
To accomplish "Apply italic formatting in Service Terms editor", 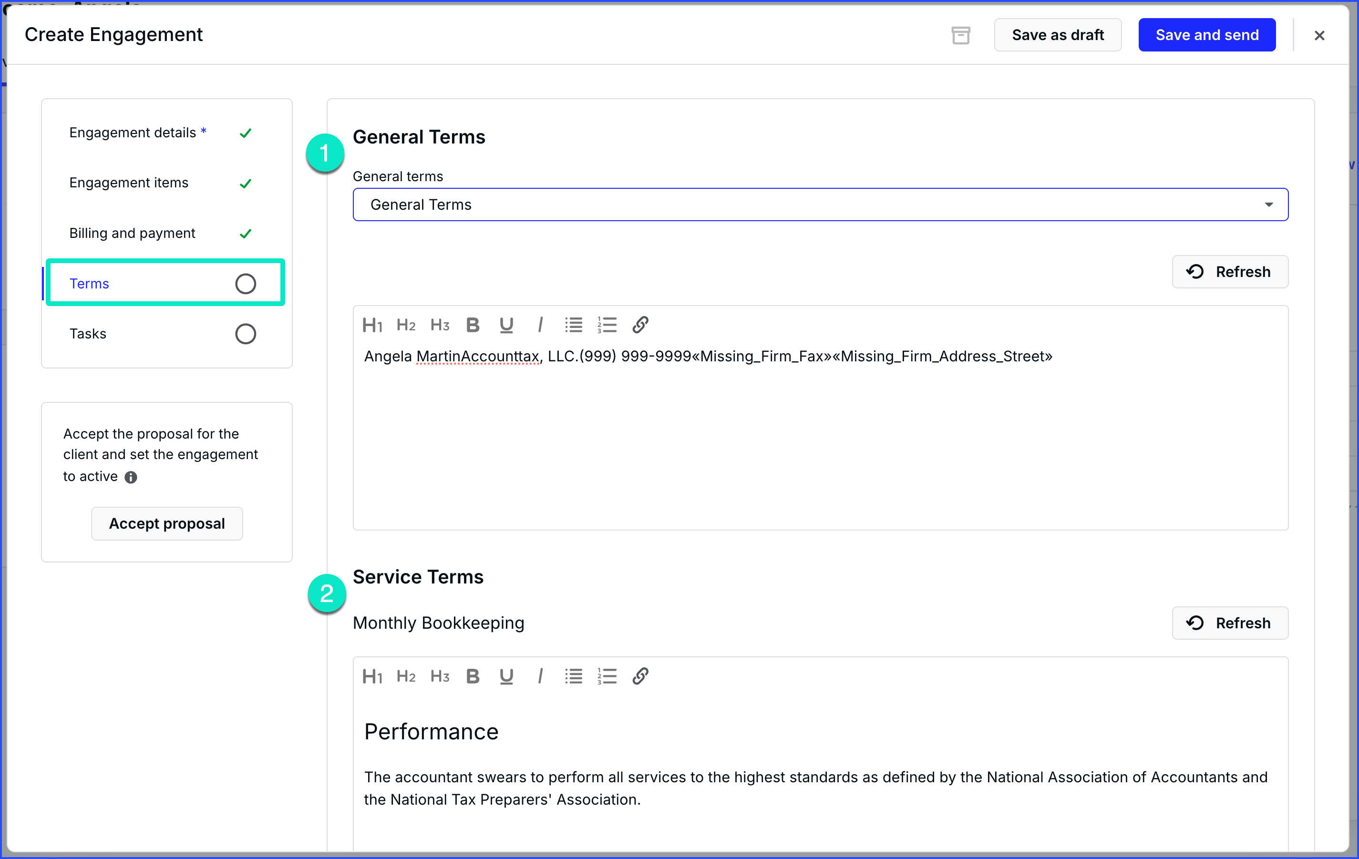I will pos(541,675).
